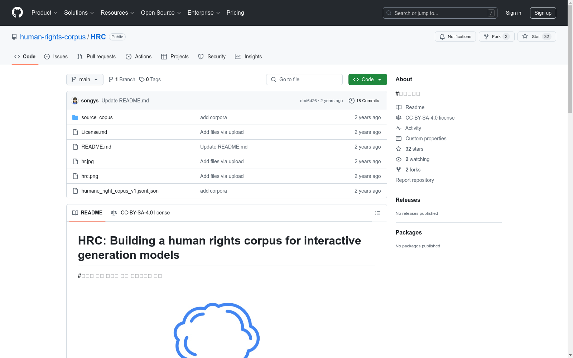Expand the Product menu
Screen dimensions: 573x358
click(44, 13)
